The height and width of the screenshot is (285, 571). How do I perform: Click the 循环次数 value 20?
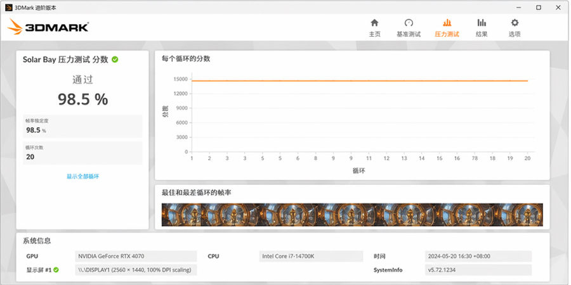pyautogui.click(x=30, y=157)
